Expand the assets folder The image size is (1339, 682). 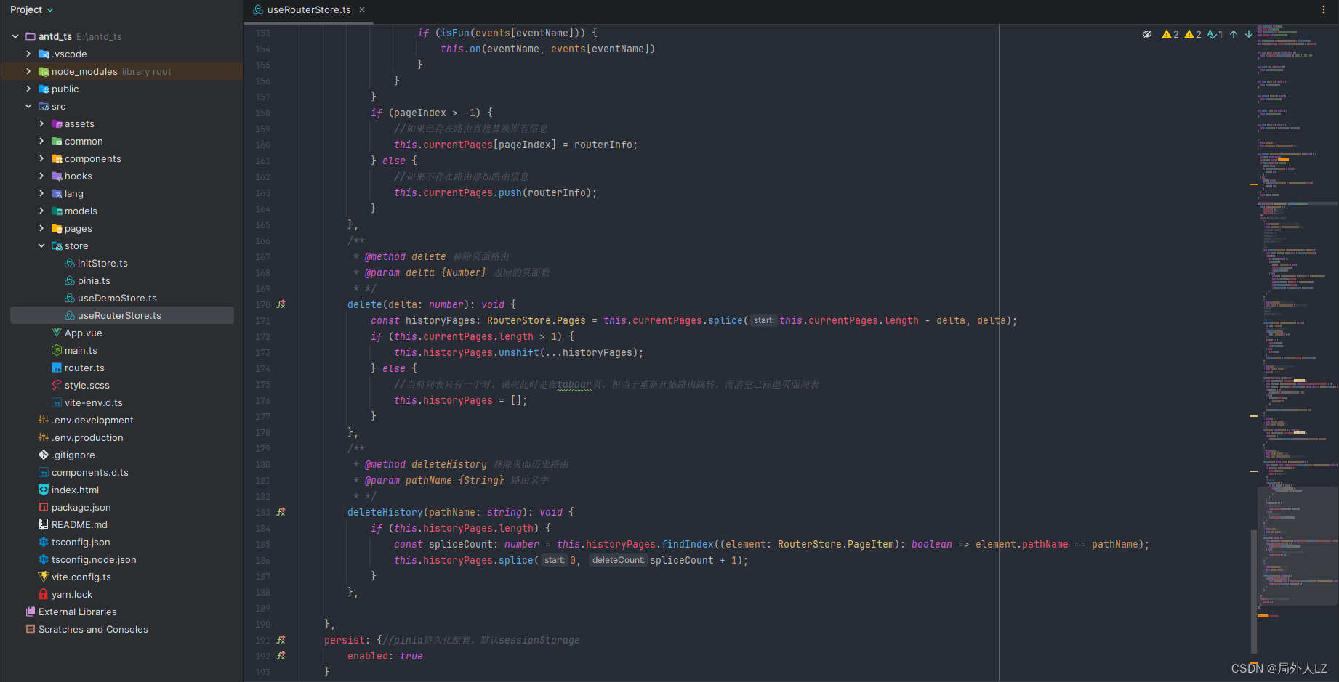coord(41,123)
